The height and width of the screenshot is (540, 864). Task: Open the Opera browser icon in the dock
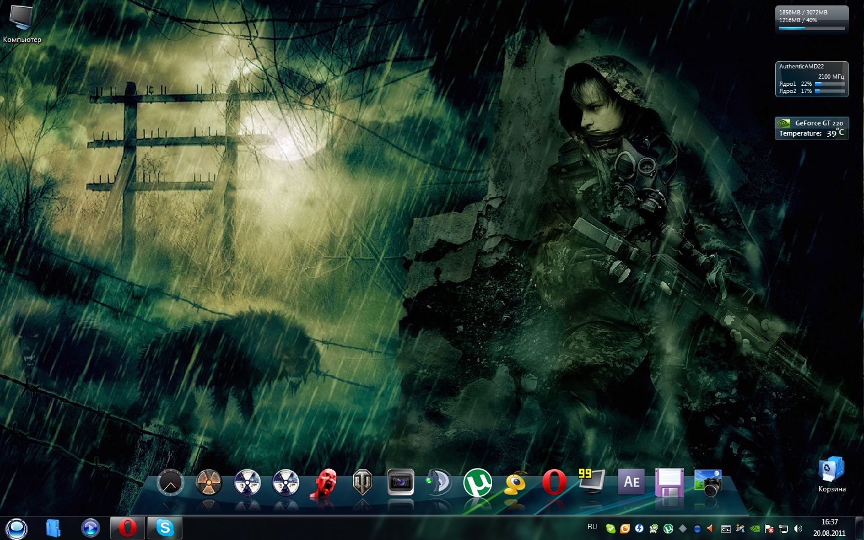point(554,482)
